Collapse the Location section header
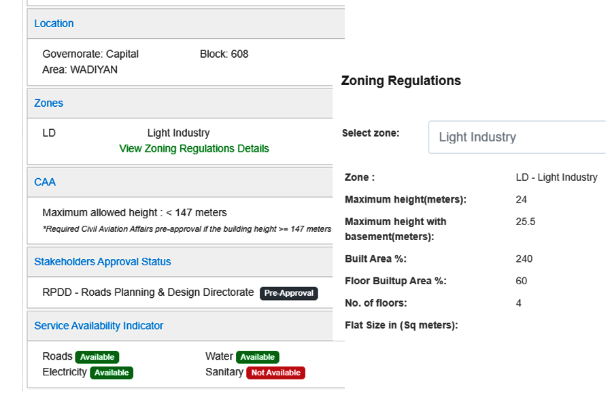612x408 pixels. (x=54, y=23)
